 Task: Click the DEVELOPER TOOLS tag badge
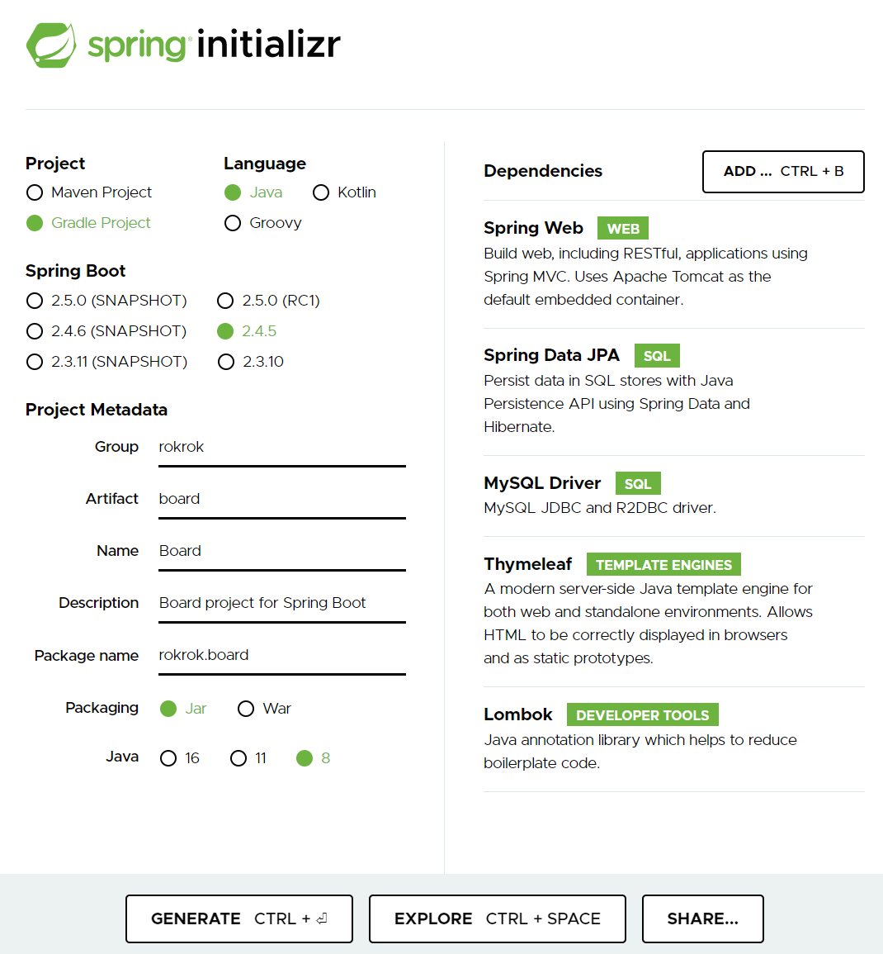click(642, 715)
